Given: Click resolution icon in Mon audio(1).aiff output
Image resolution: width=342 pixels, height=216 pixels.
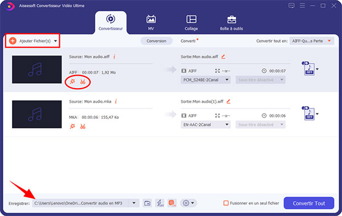Looking at the screenshot, I should coord(218,115).
